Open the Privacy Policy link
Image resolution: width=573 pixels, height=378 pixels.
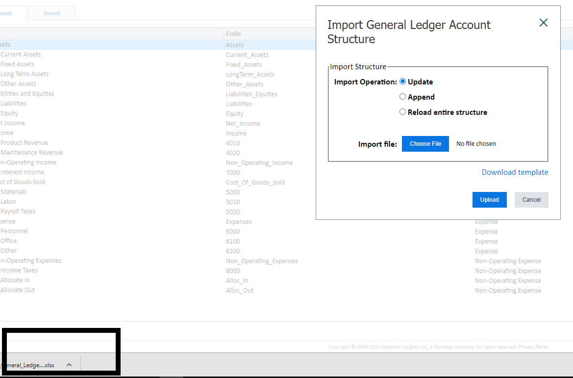coord(533,347)
